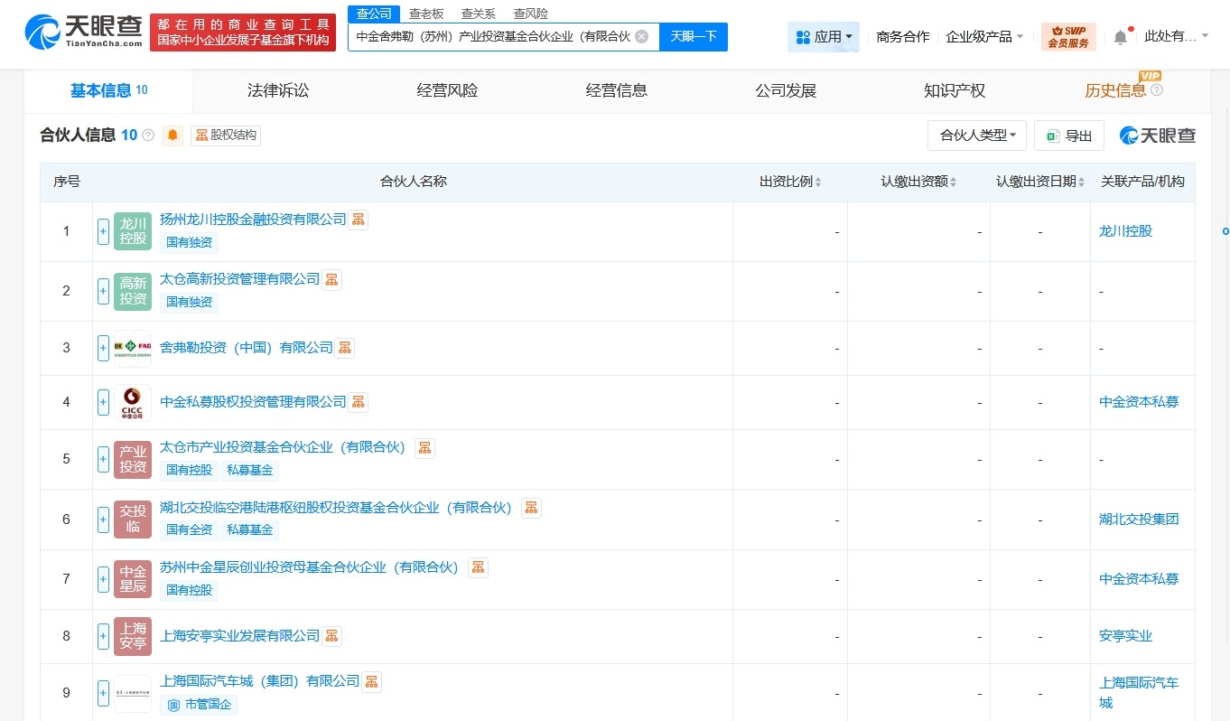Open the 湖北交投集团 link
The height and width of the screenshot is (721, 1230).
tap(1138, 519)
